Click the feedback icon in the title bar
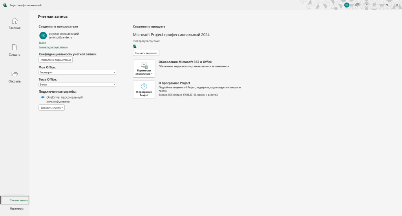This screenshot has height=216, width=402. click(356, 5)
